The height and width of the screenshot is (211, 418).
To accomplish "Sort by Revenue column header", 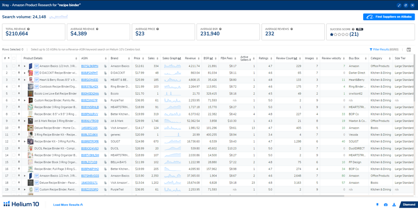I will [x=192, y=58].
